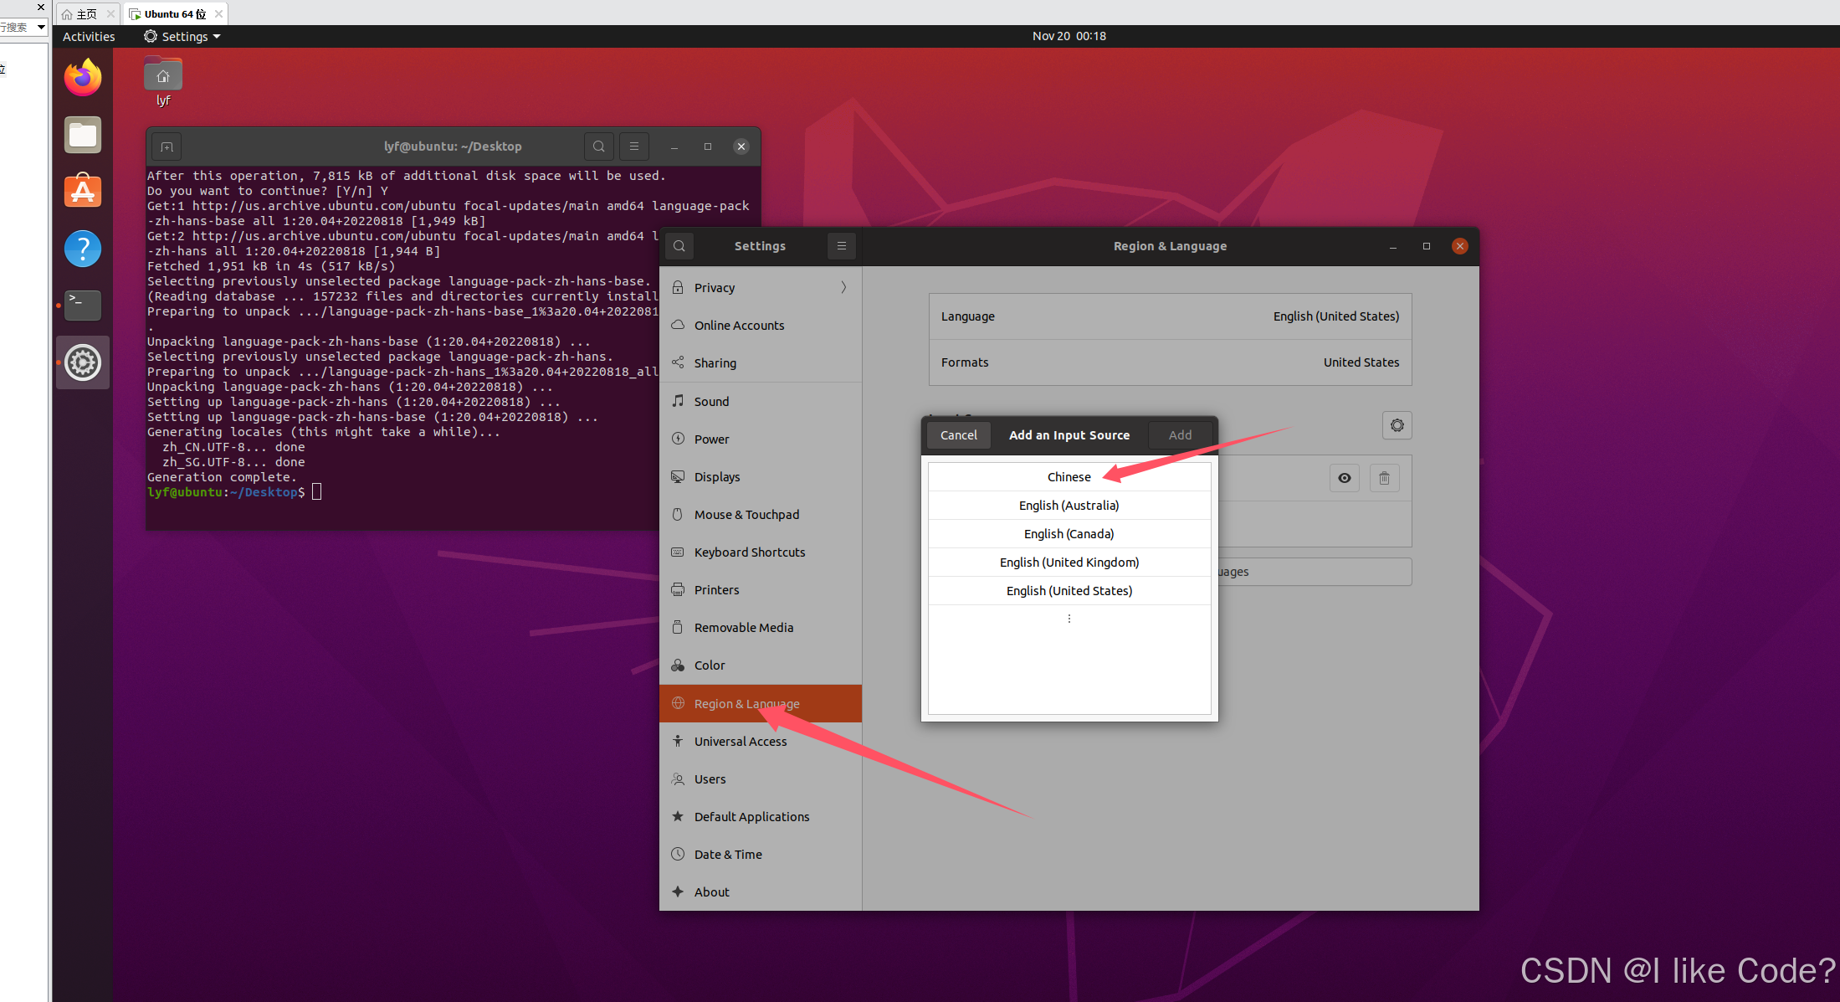Launch Firefox from the dock
The image size is (1840, 1002).
tap(83, 78)
